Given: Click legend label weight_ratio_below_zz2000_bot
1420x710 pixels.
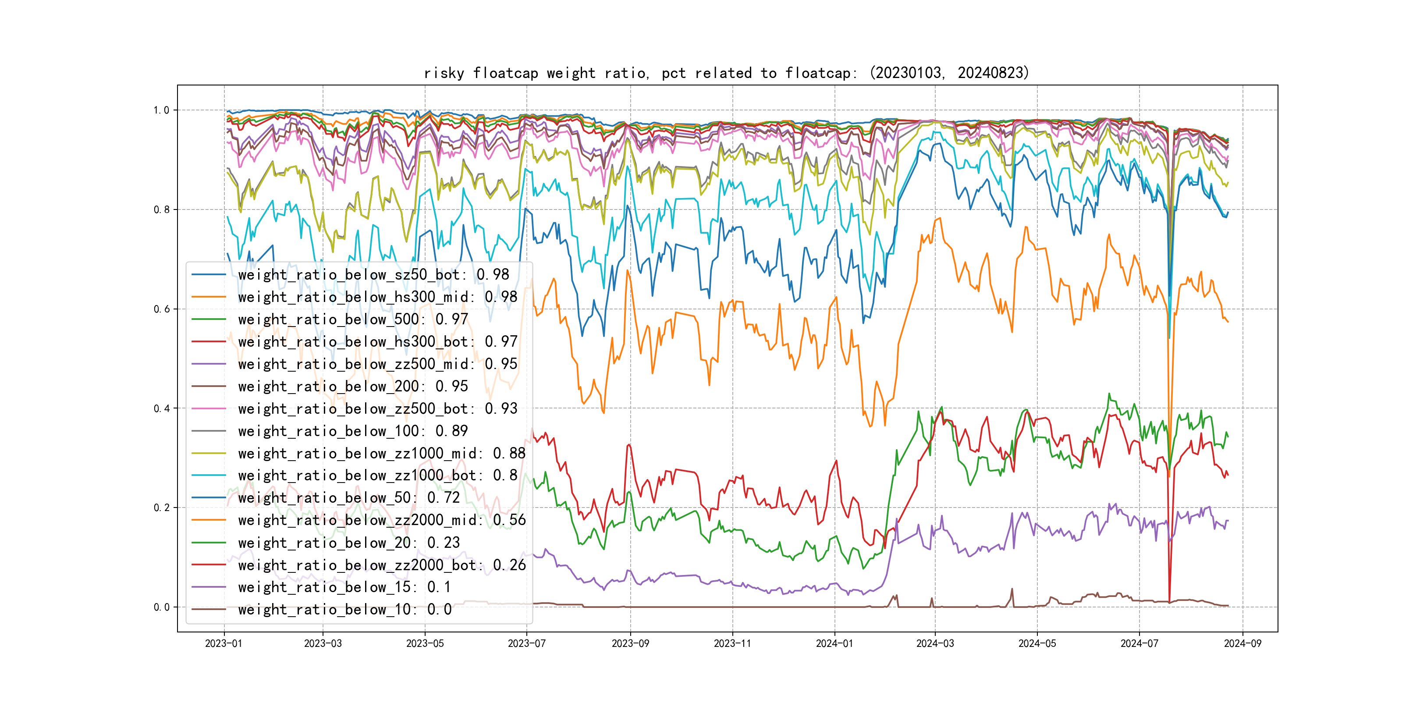Looking at the screenshot, I should (x=381, y=565).
